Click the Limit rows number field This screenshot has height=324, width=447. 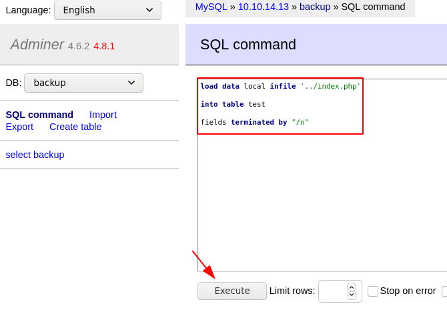(332, 291)
